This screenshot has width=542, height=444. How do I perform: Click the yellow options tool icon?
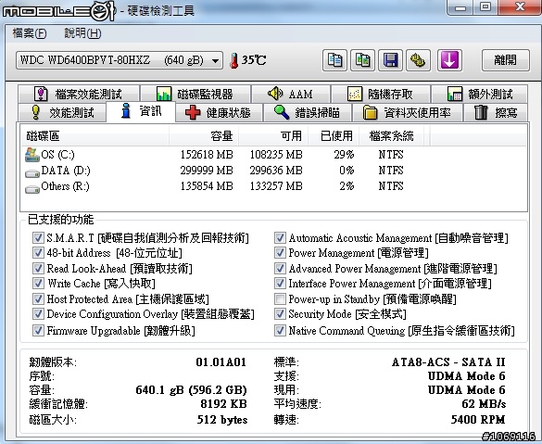(418, 60)
